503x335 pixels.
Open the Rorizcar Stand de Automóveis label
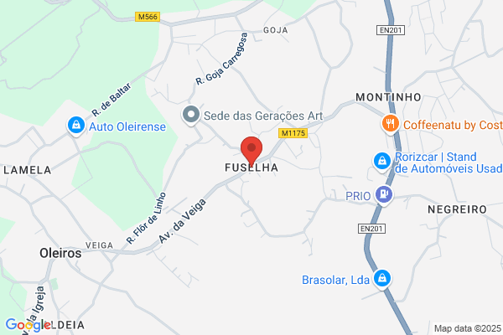point(449,162)
